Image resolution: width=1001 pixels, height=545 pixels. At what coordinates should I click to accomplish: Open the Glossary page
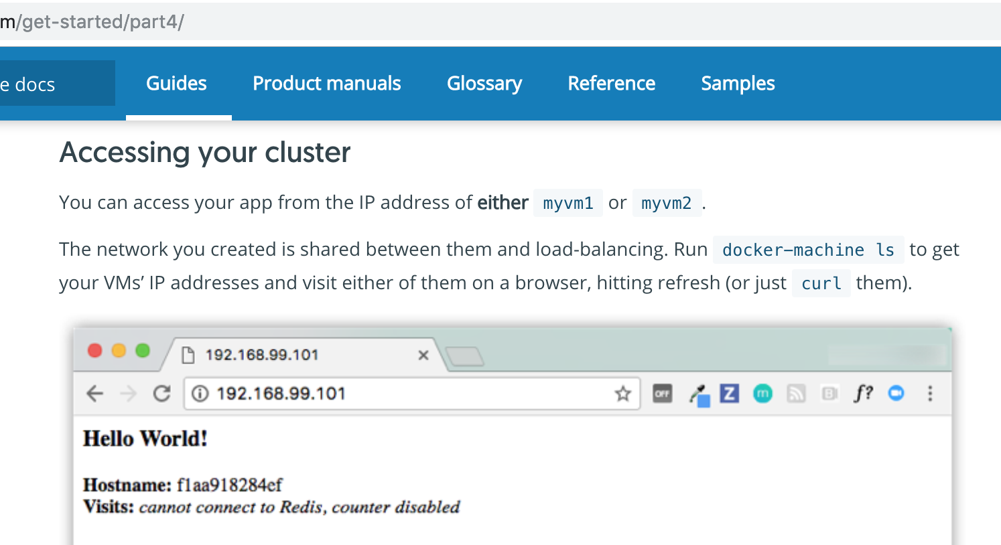coord(484,83)
